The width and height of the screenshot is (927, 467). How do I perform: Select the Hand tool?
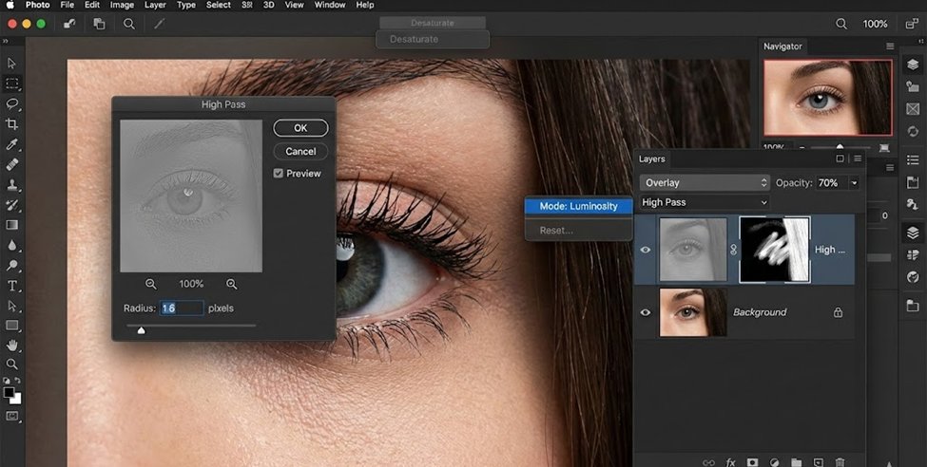11,346
